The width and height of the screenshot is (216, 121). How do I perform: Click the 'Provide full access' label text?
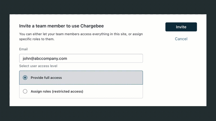point(46,78)
